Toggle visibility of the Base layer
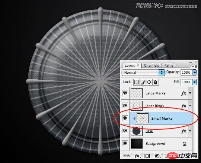The image size is (201, 163). pos(125,131)
